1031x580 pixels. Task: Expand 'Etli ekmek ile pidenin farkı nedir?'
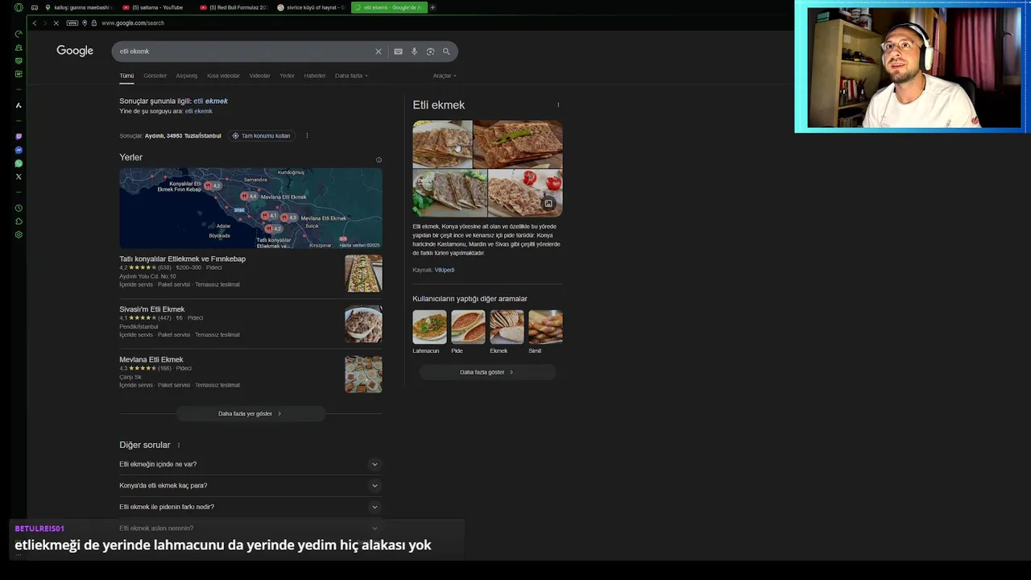[249, 507]
